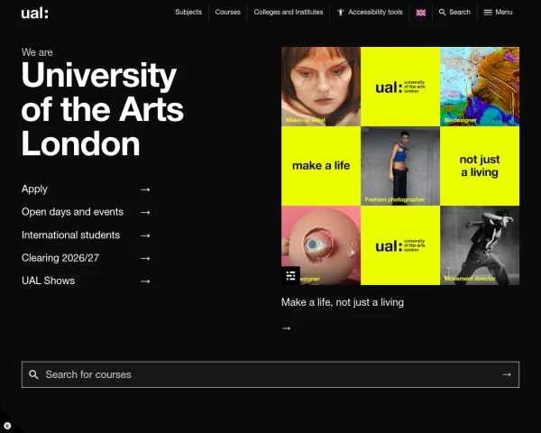
Task: Submit course search with arrow button
Action: tap(507, 374)
